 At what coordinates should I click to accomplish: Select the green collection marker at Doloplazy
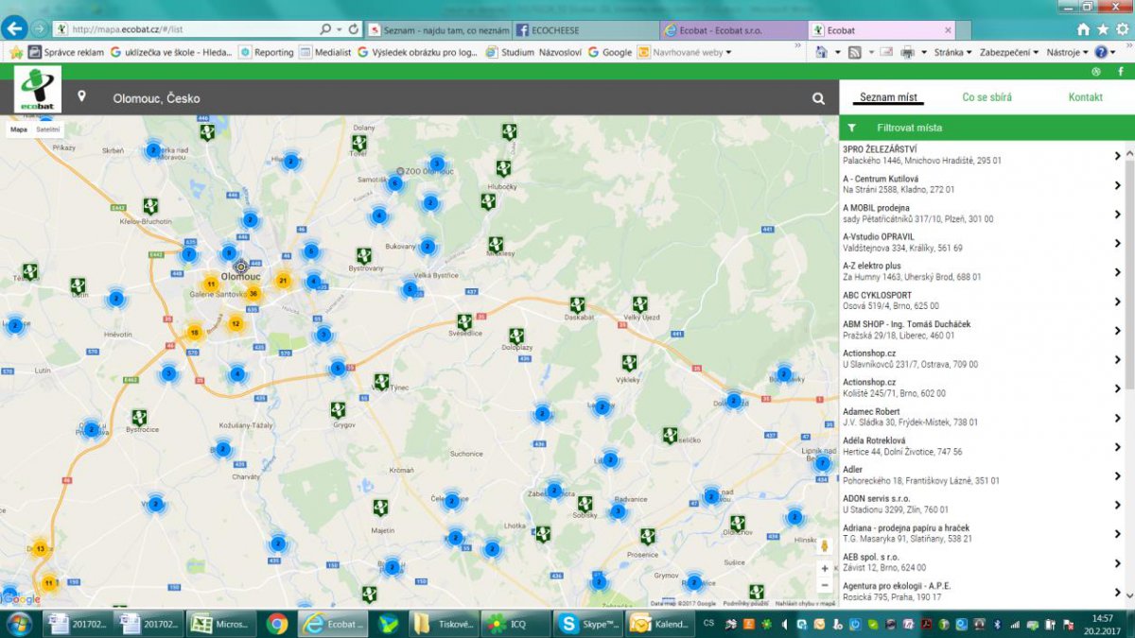[515, 336]
